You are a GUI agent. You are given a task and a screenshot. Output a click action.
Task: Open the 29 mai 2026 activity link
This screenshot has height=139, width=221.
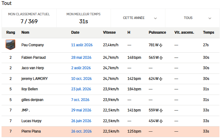[81, 110]
